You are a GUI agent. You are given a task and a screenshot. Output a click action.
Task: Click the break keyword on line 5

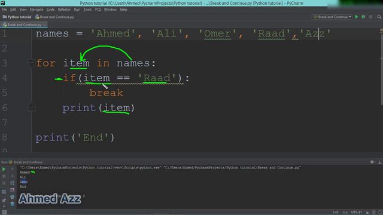(107, 93)
